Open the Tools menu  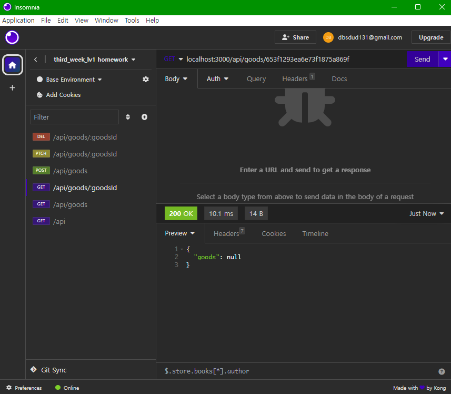click(132, 21)
